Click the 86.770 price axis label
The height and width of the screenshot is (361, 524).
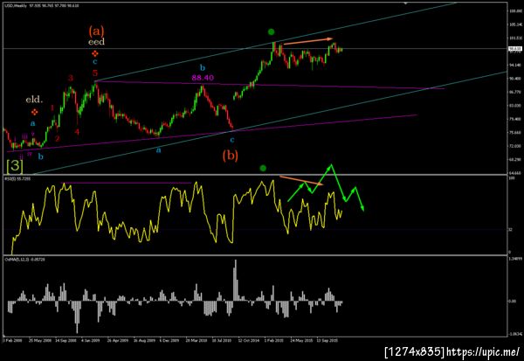tap(515, 92)
